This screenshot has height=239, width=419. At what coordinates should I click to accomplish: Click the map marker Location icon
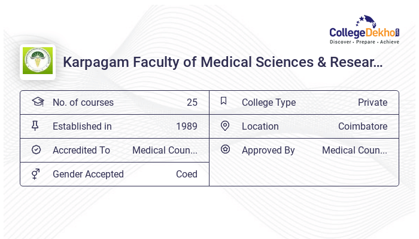[225, 126]
